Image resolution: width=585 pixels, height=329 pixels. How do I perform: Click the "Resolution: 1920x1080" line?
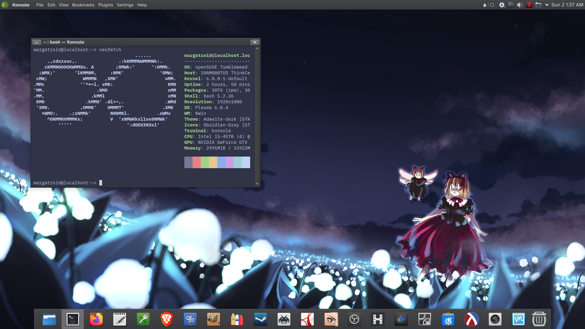[213, 102]
